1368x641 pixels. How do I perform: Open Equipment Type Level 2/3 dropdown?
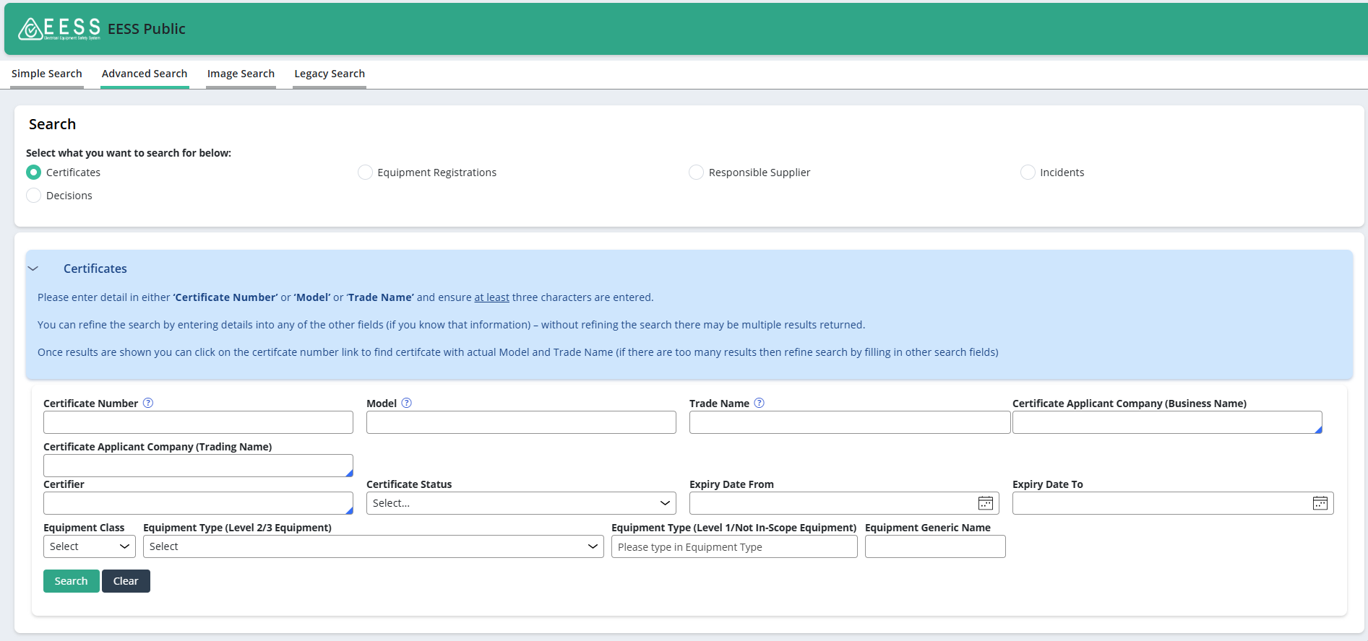click(373, 546)
